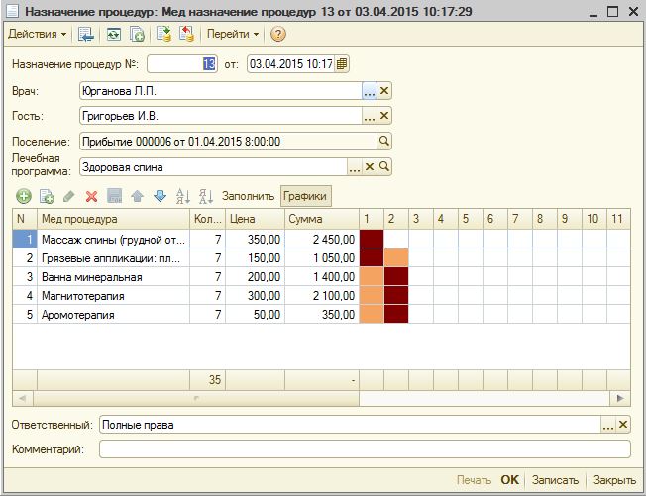Click the Цена column header
The height and width of the screenshot is (496, 646).
(255, 219)
